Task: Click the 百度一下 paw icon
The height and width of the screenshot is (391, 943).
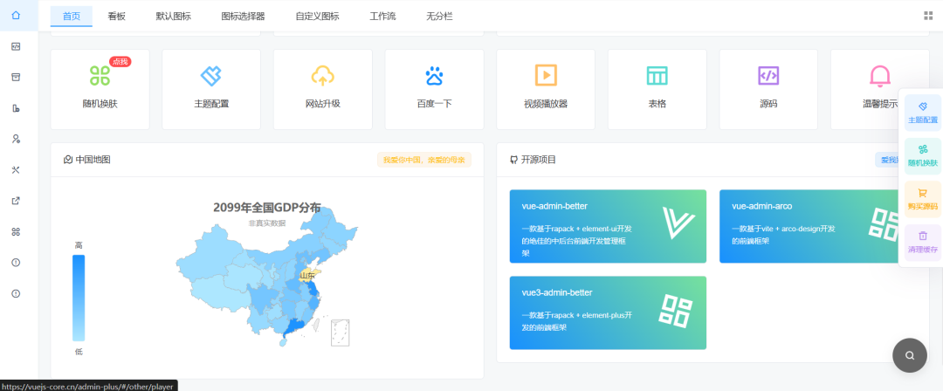Action: [434, 76]
